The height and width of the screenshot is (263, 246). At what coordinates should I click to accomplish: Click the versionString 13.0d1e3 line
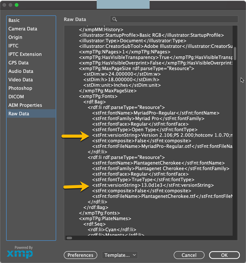(x=153, y=185)
